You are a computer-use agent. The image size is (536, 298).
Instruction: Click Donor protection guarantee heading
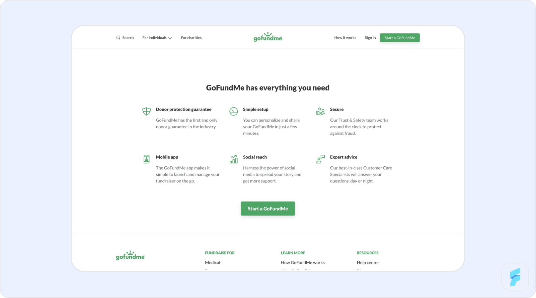[183, 109]
